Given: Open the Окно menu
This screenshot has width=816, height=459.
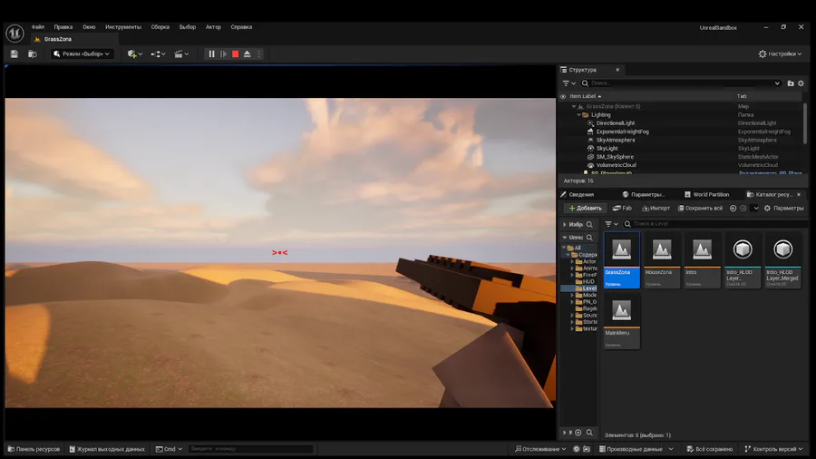Looking at the screenshot, I should [x=89, y=27].
